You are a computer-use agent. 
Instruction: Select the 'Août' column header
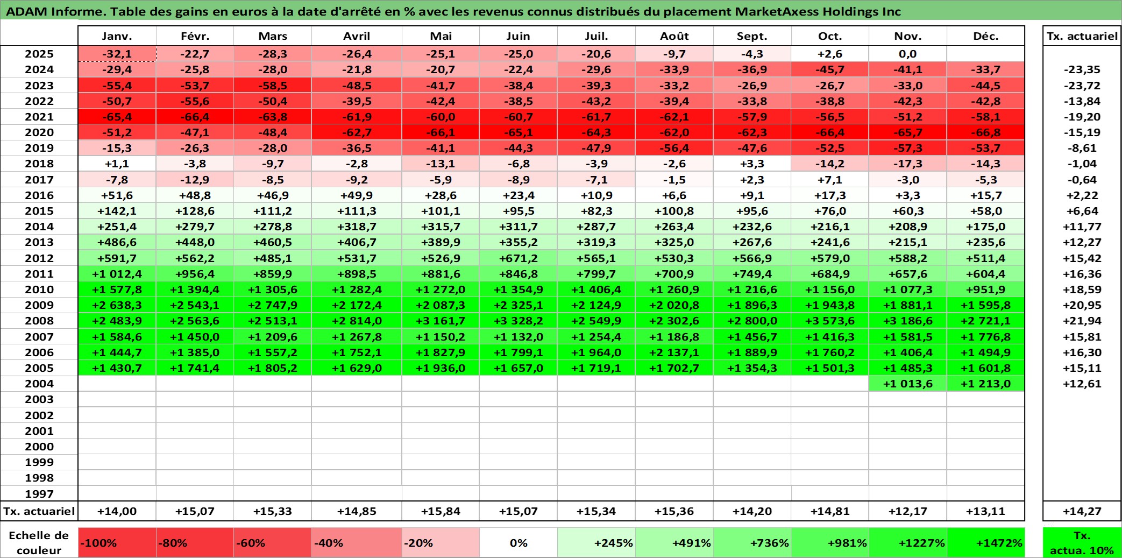pos(674,36)
